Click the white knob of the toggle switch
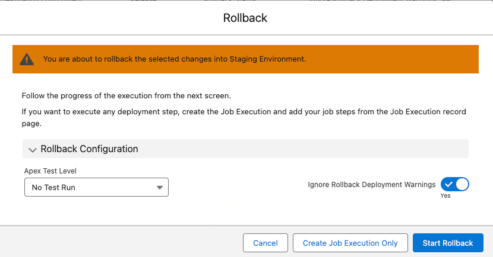This screenshot has height=257, width=493. [462, 185]
